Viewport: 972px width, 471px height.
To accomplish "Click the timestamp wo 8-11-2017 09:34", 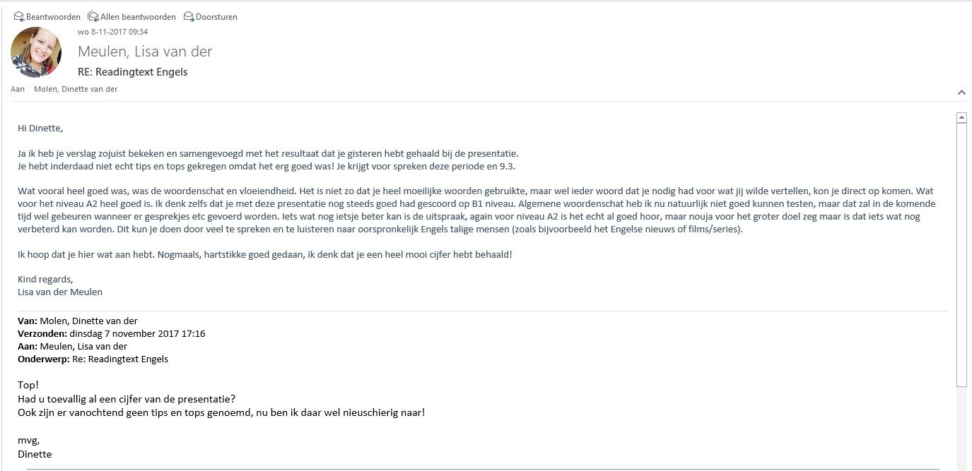I will (x=112, y=32).
